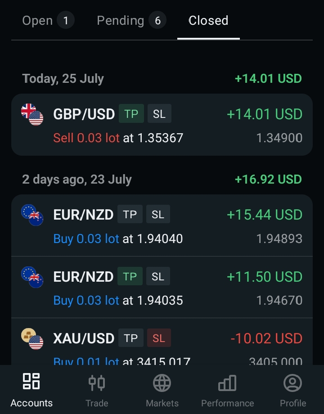
Task: Switch to the Pending tab
Action: [131, 21]
